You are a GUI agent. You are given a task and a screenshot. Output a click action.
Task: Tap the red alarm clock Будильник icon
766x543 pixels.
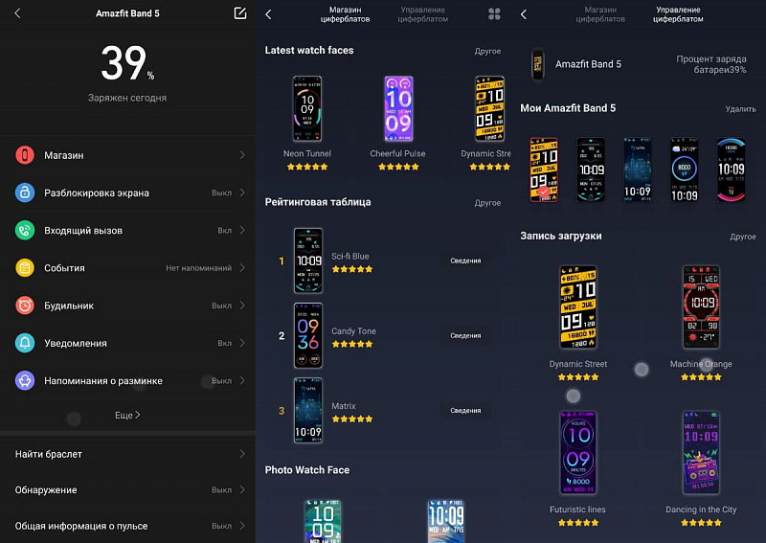[x=25, y=305]
